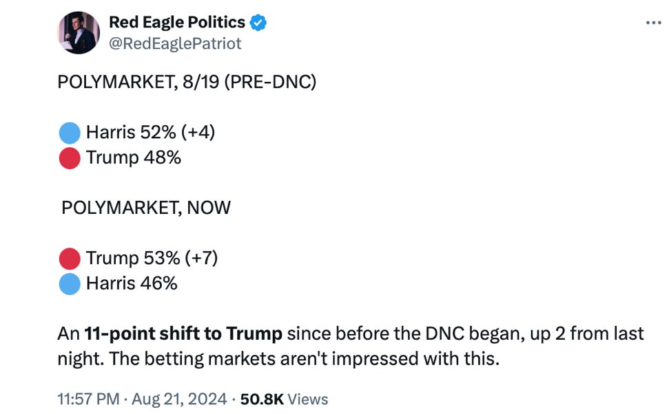This screenshot has height=414, width=669.
Task: Click the "Harris 46%" text
Action: (x=132, y=283)
